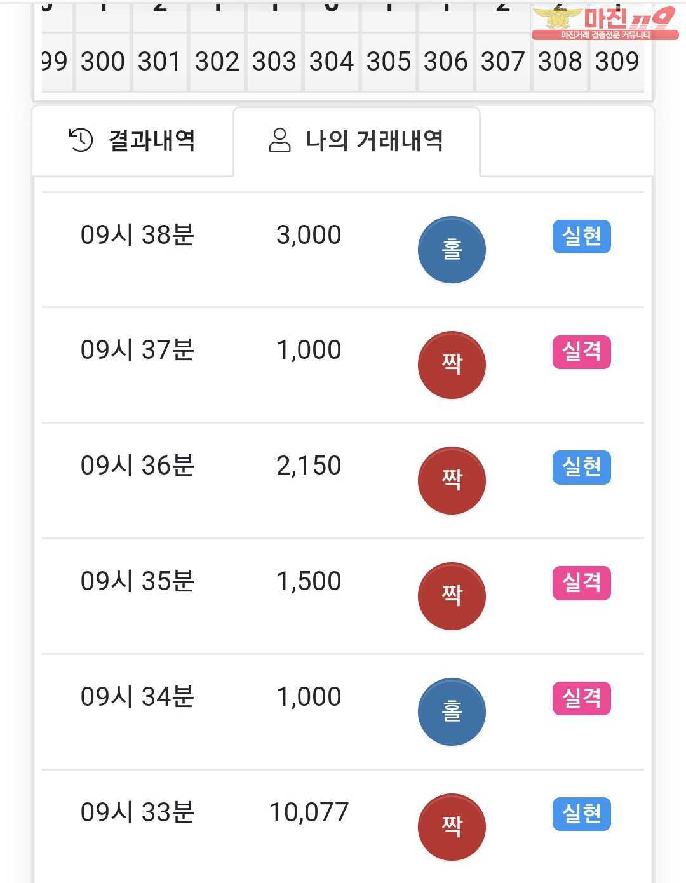Click the 실격 badge for 09시 34분
Screen dimensions: 686x883
click(582, 698)
